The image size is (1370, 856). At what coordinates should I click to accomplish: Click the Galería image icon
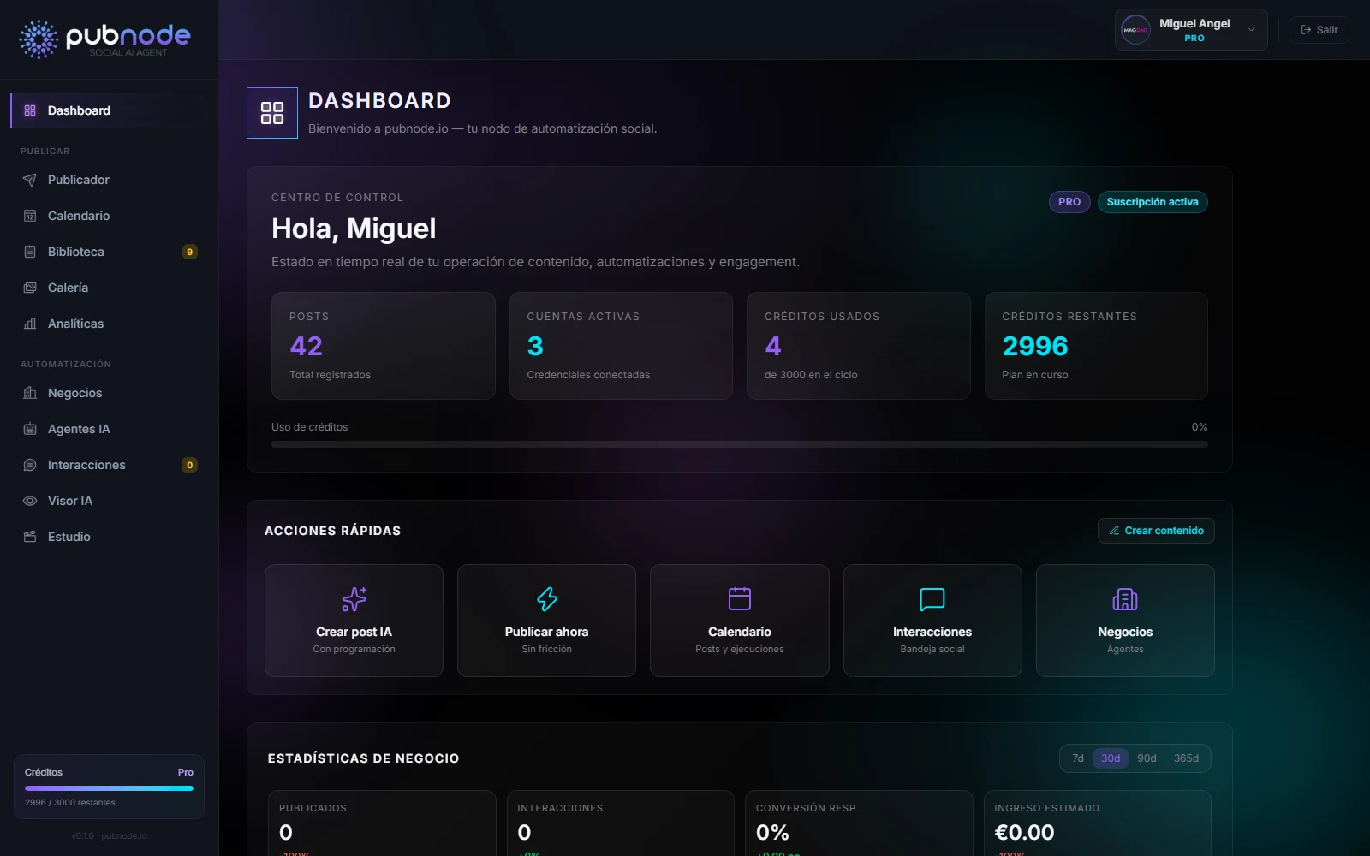[30, 288]
